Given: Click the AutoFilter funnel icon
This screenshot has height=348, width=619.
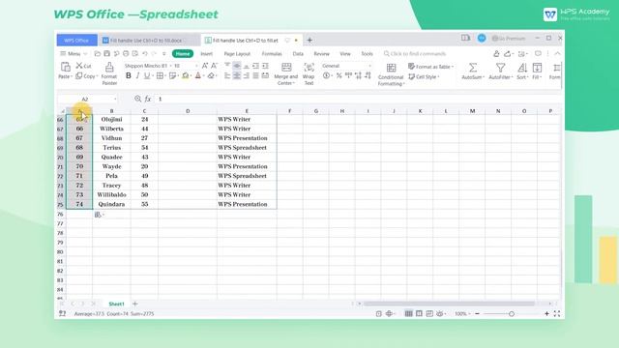Looking at the screenshot, I should [500, 68].
